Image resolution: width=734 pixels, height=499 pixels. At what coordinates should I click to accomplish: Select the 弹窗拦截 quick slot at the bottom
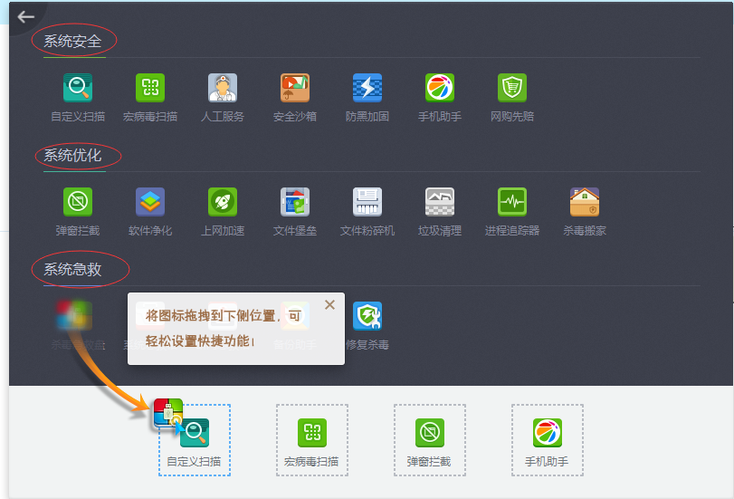tap(430, 440)
